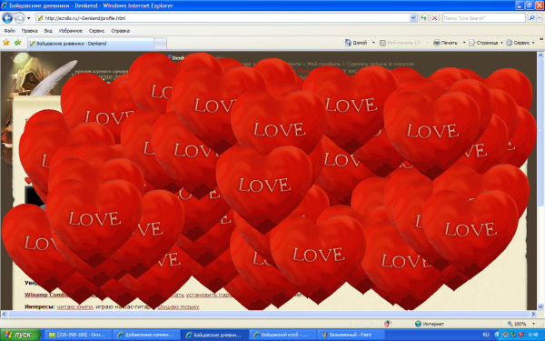
Task: Click the слушаю музыку interest link
Action: (178, 306)
